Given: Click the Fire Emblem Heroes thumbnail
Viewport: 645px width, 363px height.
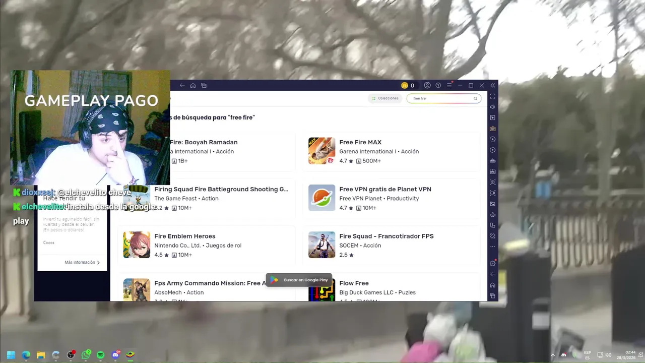Looking at the screenshot, I should click(x=137, y=245).
